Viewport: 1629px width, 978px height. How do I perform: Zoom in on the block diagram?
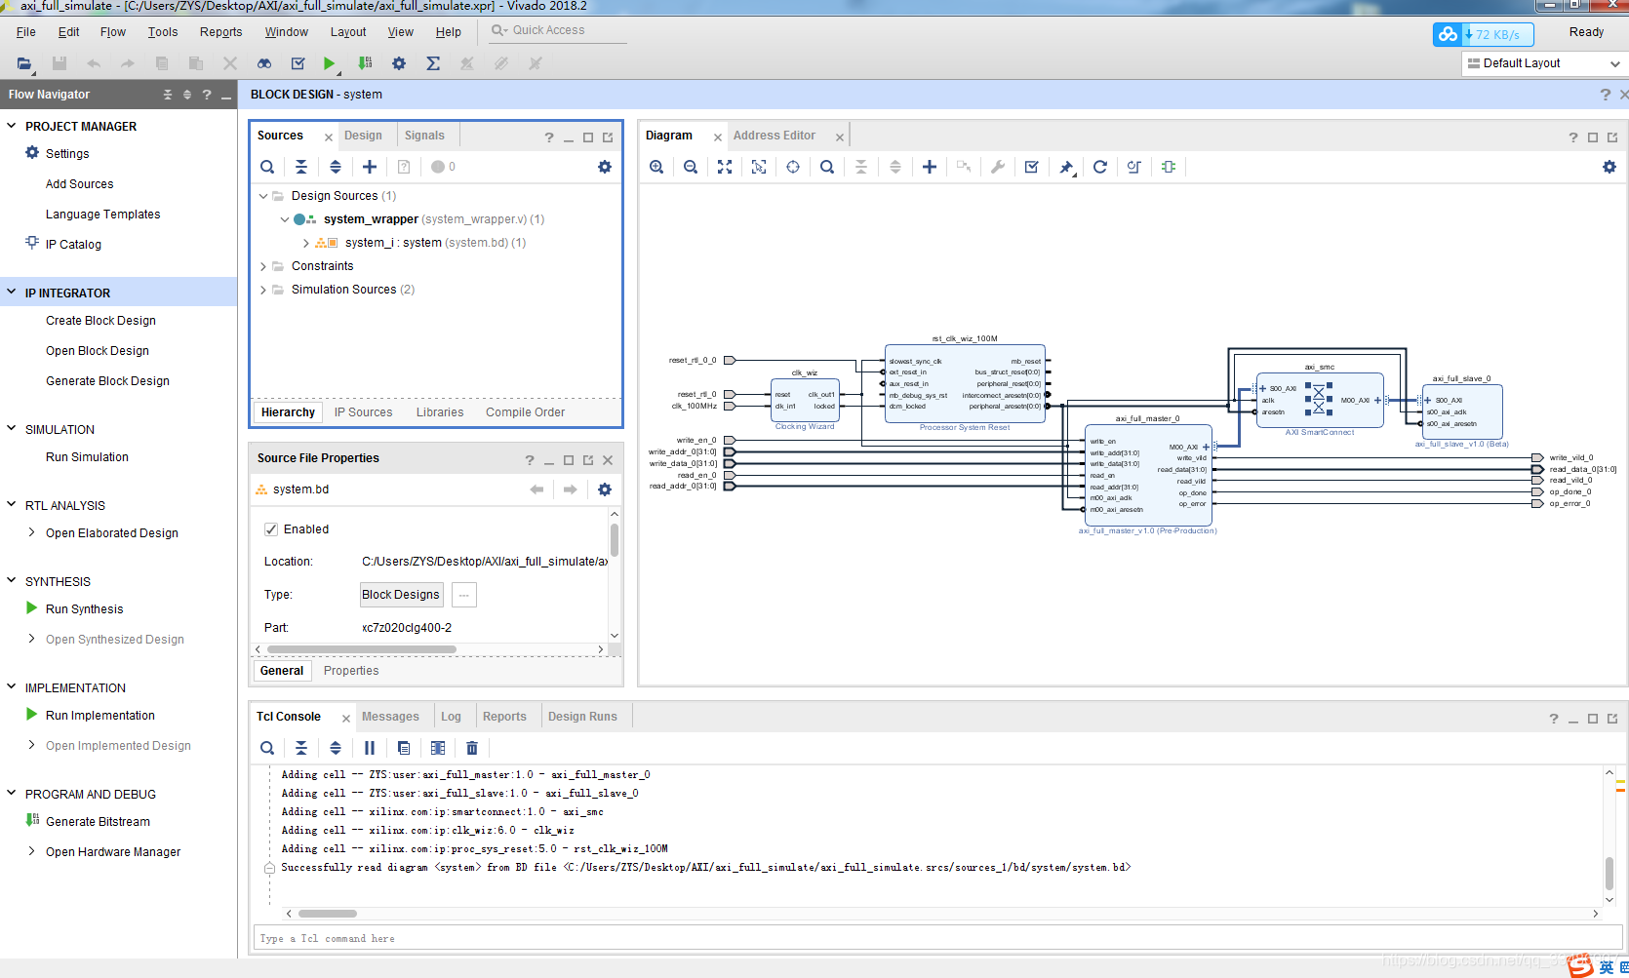pyautogui.click(x=656, y=167)
